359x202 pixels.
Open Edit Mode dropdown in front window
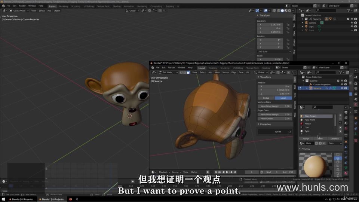[168, 72]
